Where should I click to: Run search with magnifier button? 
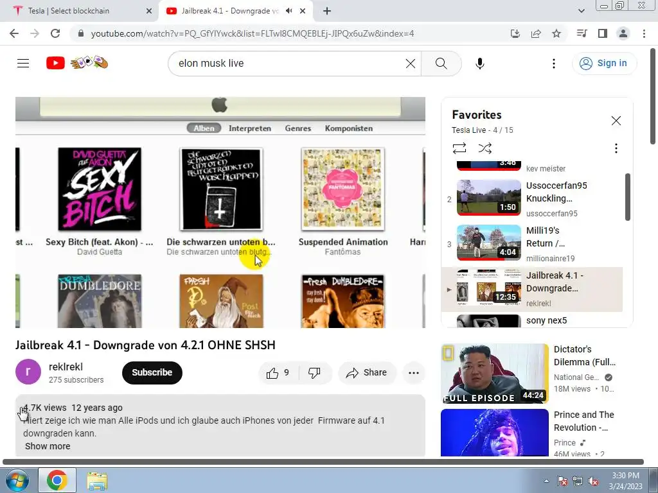(x=441, y=64)
